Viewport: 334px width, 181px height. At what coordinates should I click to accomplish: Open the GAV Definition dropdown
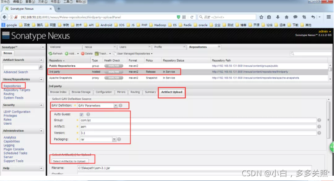coord(115,105)
